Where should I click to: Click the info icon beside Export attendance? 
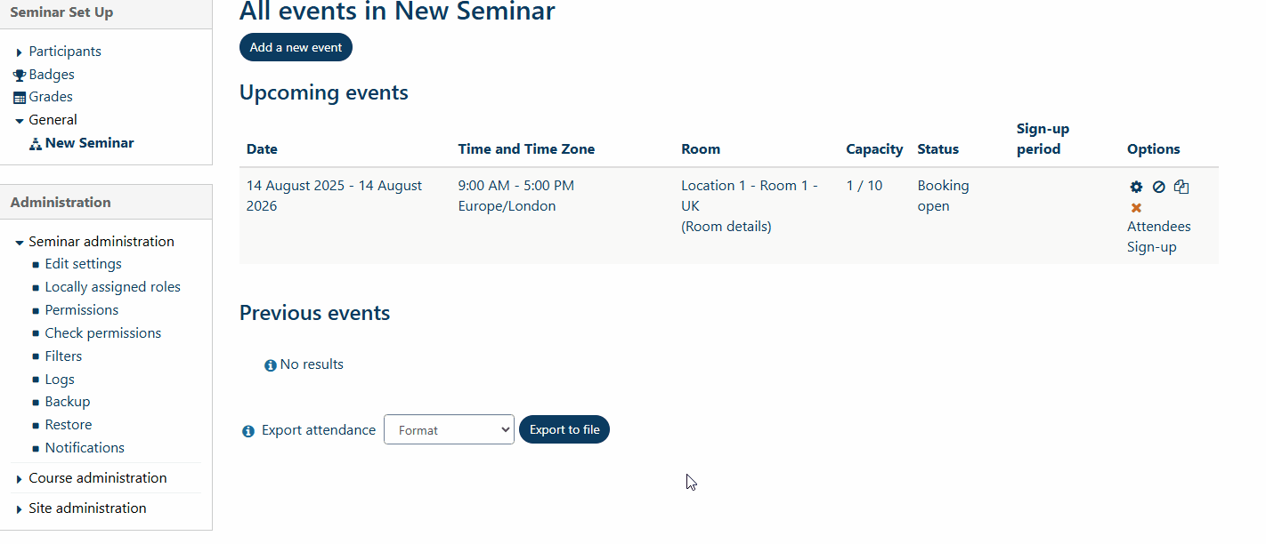(x=248, y=431)
